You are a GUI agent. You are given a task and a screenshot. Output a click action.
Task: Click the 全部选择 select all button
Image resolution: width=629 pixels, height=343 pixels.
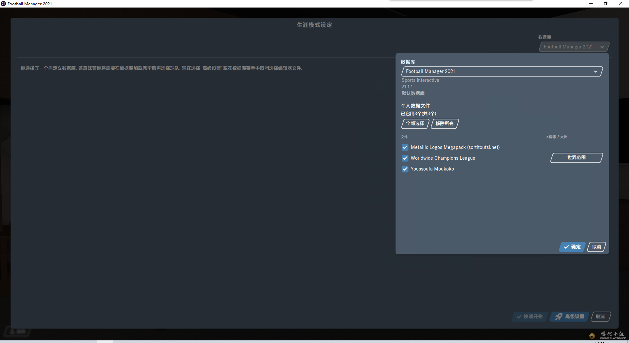(x=415, y=124)
